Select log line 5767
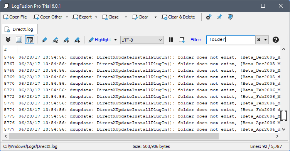Image resolution: width=290 pixels, height=151 pixels. [142, 64]
